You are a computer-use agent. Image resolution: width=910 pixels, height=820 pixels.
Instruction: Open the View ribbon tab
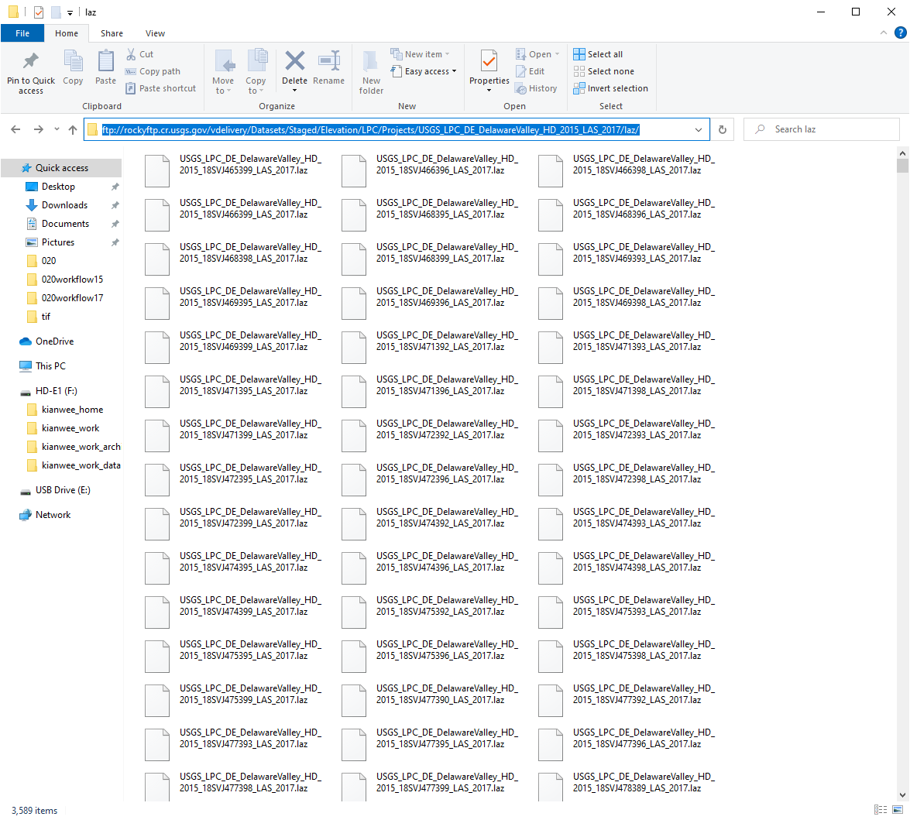point(155,33)
